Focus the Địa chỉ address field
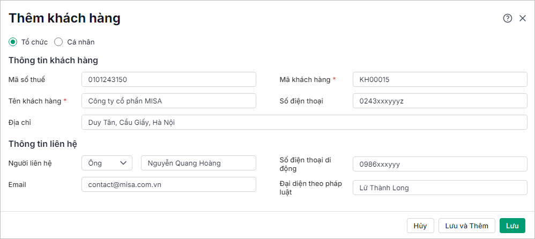The image size is (535, 239). (x=304, y=122)
